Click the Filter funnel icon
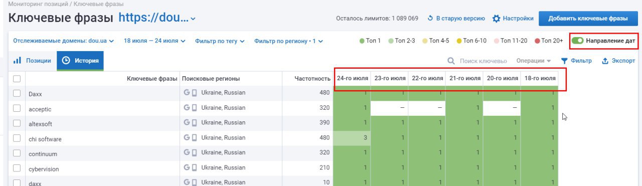Screen dimensions: 642x186 pos(564,61)
